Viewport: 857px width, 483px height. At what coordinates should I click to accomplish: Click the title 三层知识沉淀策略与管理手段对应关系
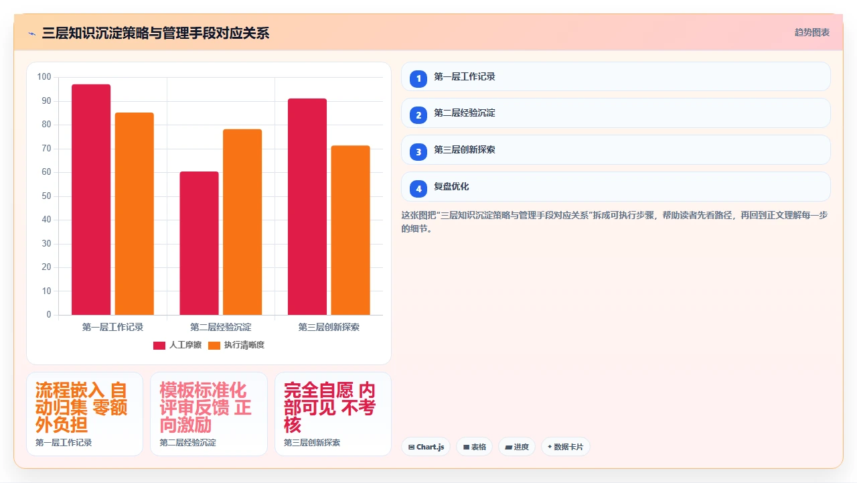[x=155, y=33]
